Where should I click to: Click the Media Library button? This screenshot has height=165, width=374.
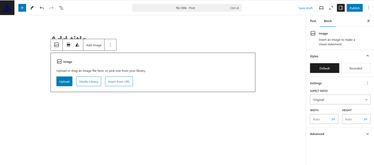coord(89,81)
